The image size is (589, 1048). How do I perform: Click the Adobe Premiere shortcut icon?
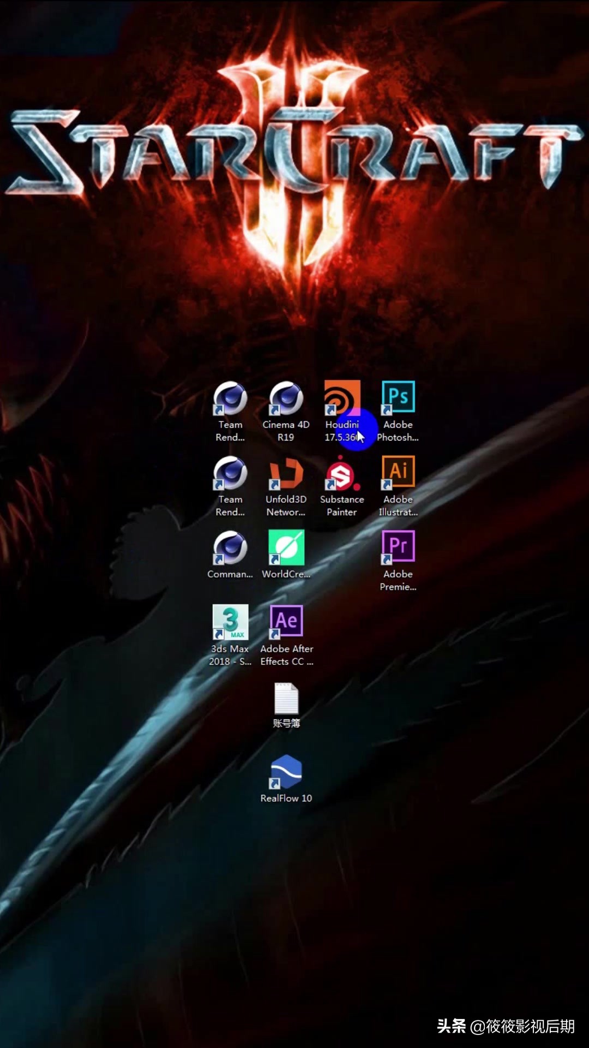[x=398, y=546]
